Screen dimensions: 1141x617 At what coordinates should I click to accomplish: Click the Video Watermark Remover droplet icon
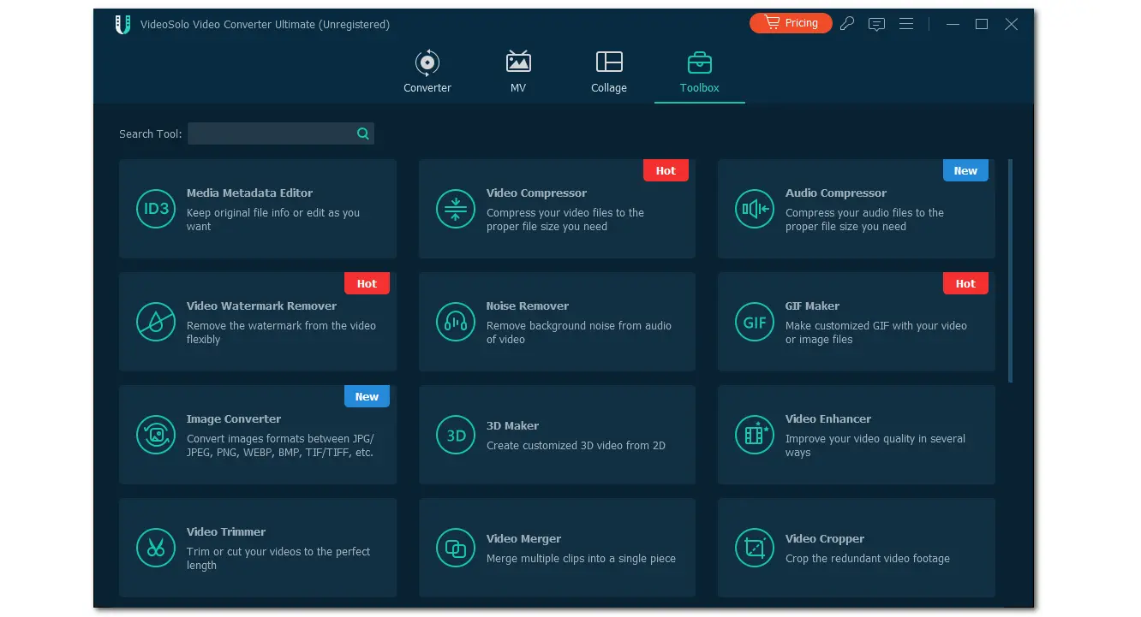[156, 322]
